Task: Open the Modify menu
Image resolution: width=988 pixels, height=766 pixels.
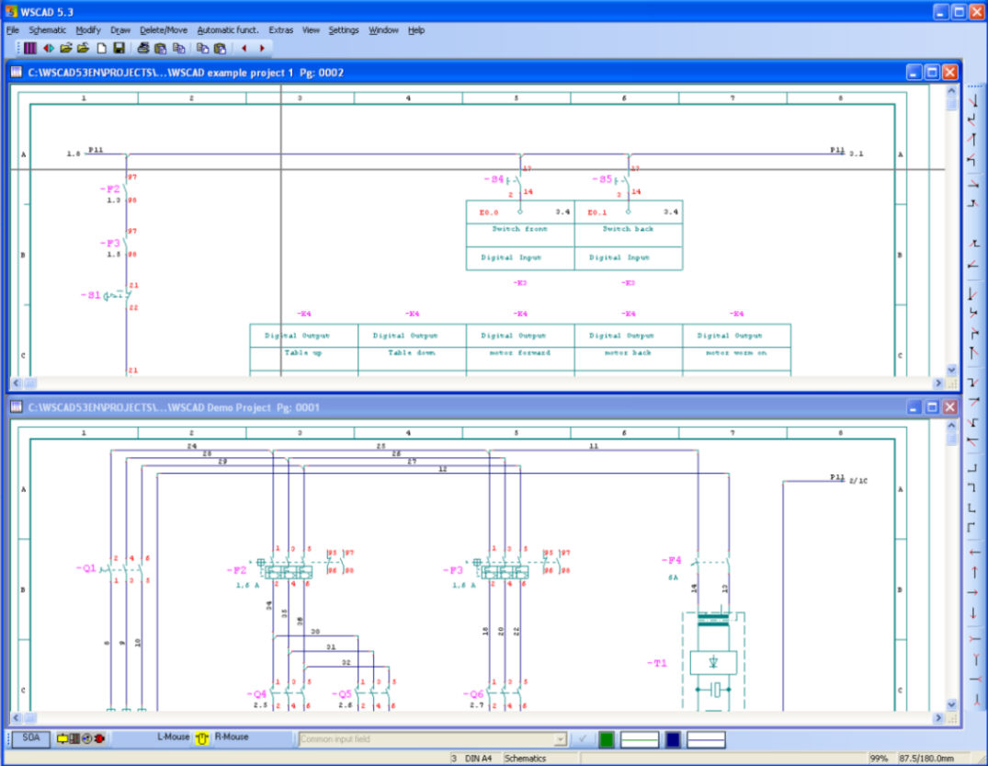Action: [x=87, y=29]
